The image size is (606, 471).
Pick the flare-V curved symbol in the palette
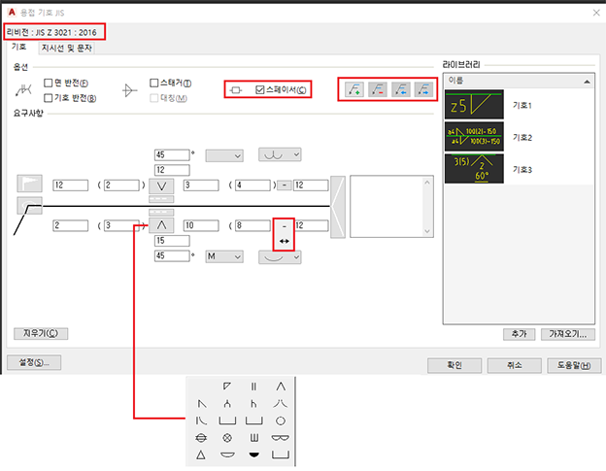[x=281, y=404]
